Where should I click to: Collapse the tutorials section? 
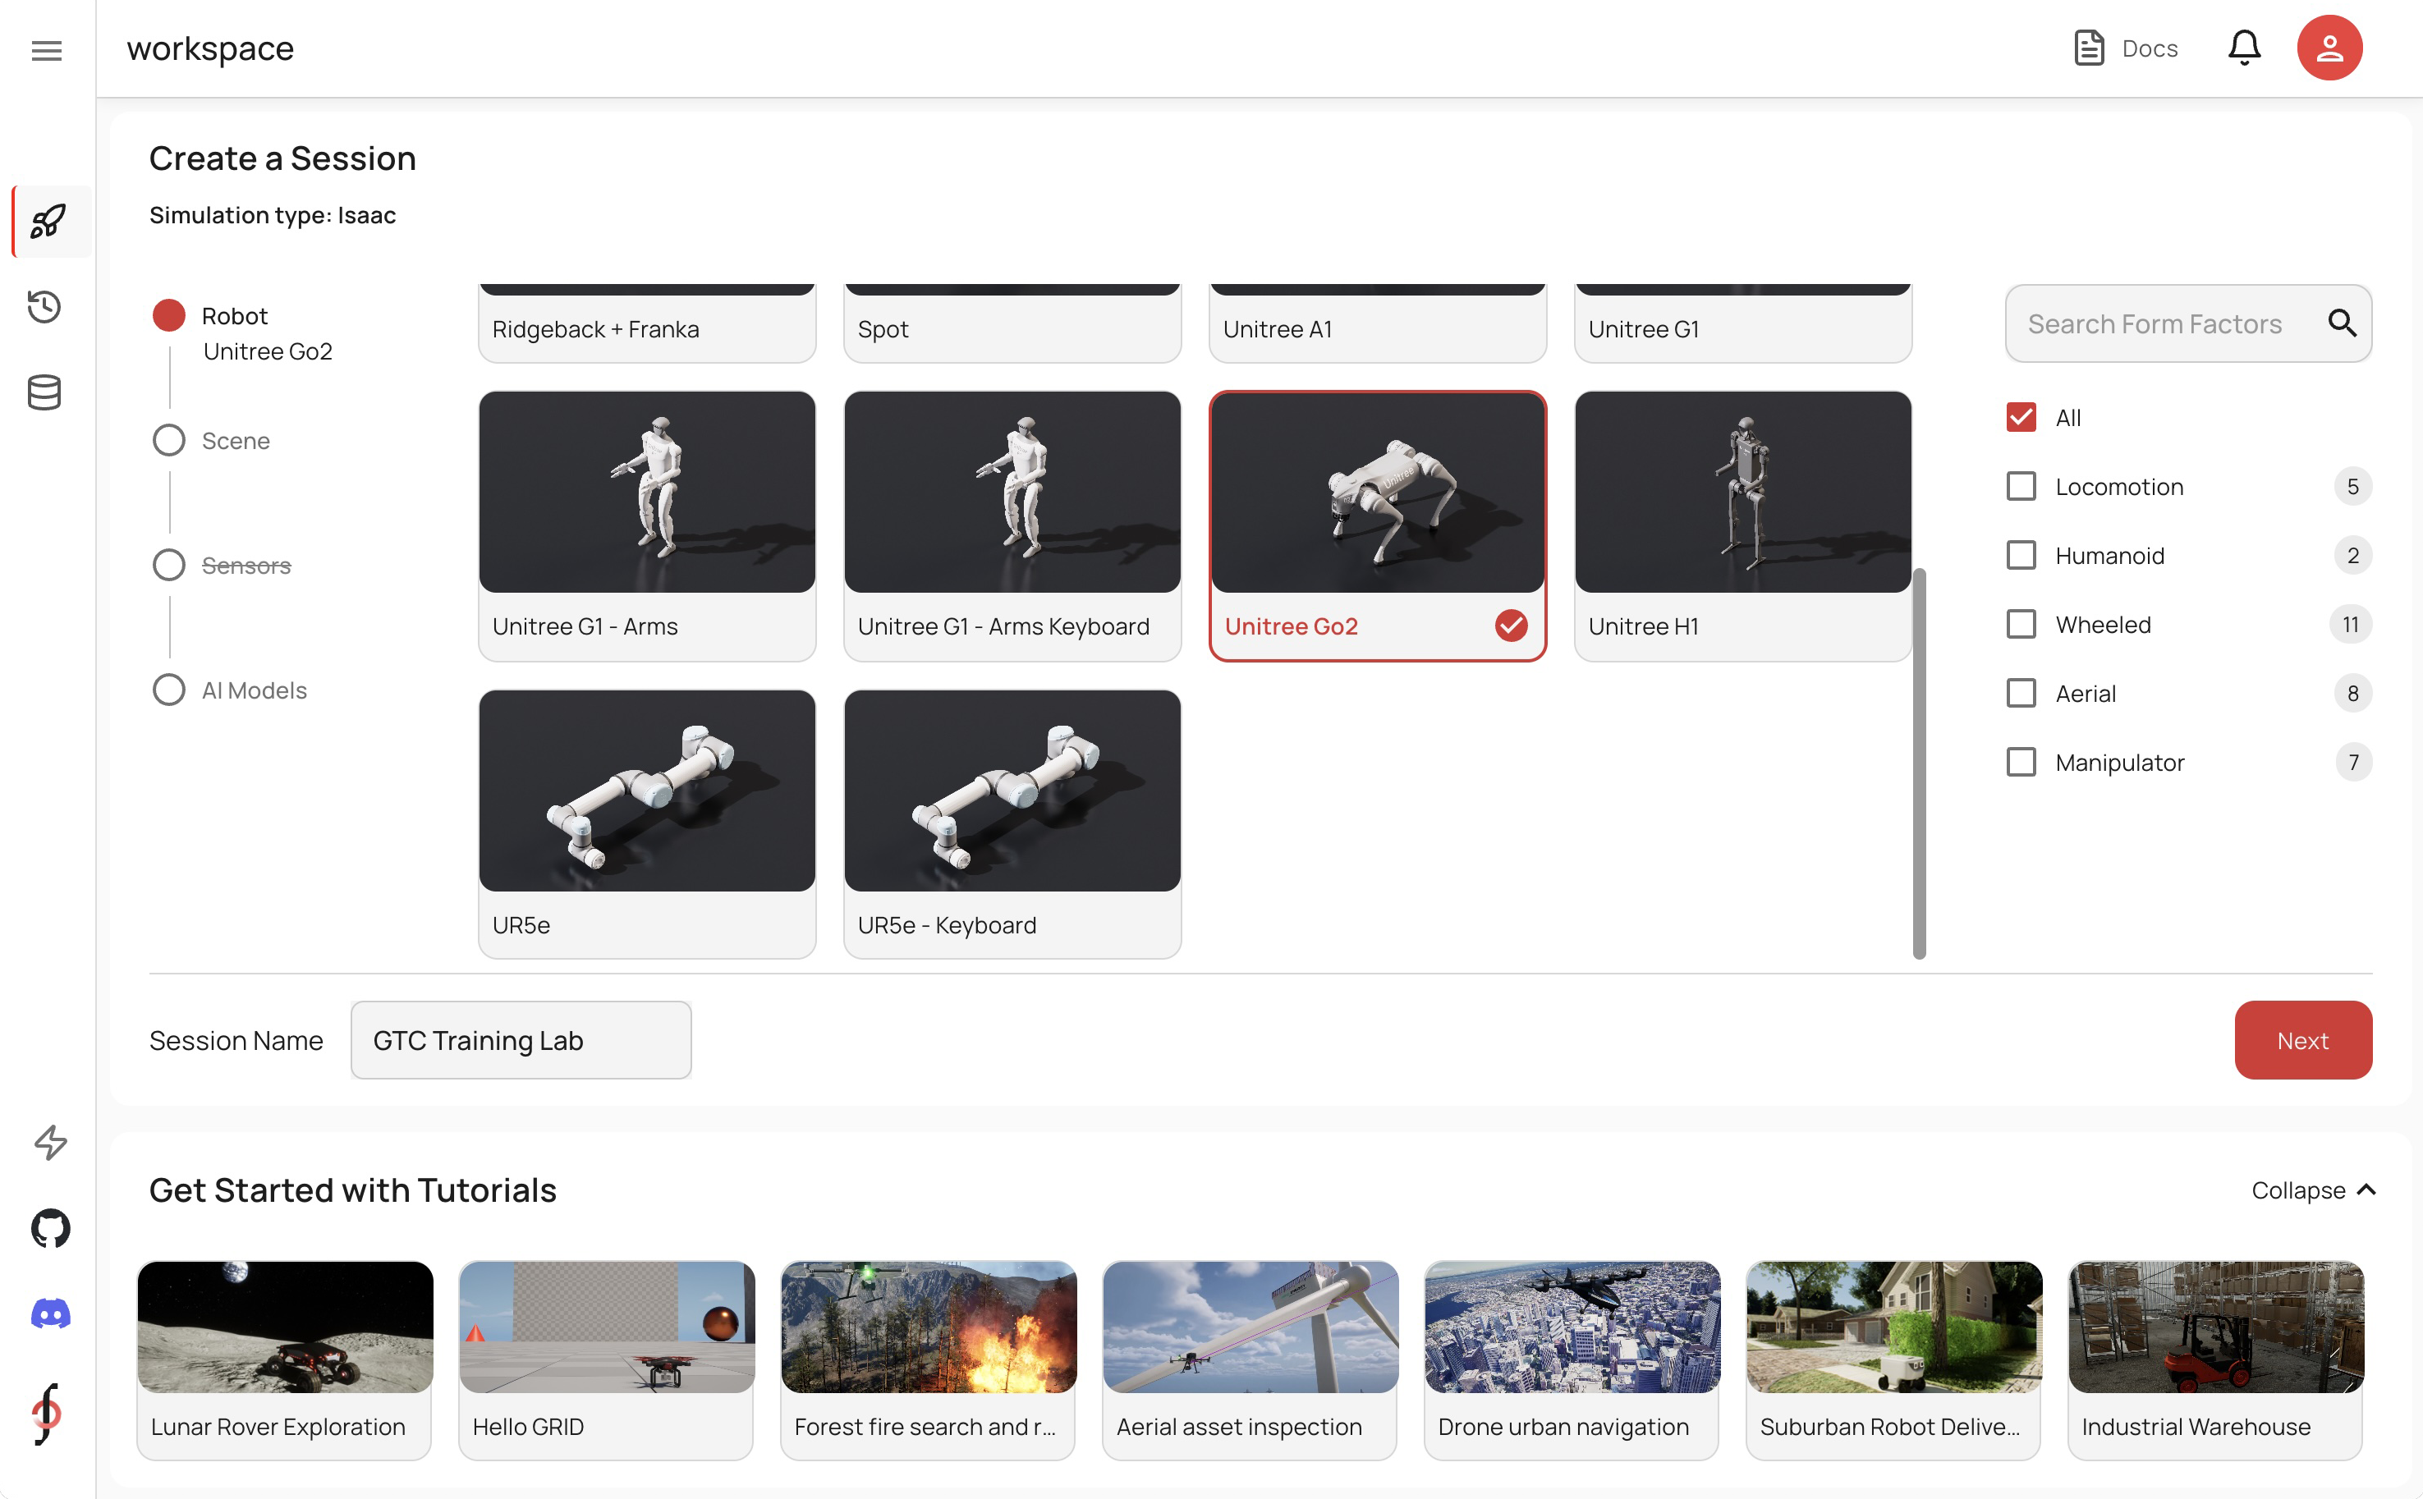click(2312, 1190)
